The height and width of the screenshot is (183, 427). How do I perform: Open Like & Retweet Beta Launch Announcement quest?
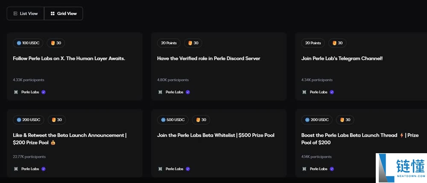[70, 139]
